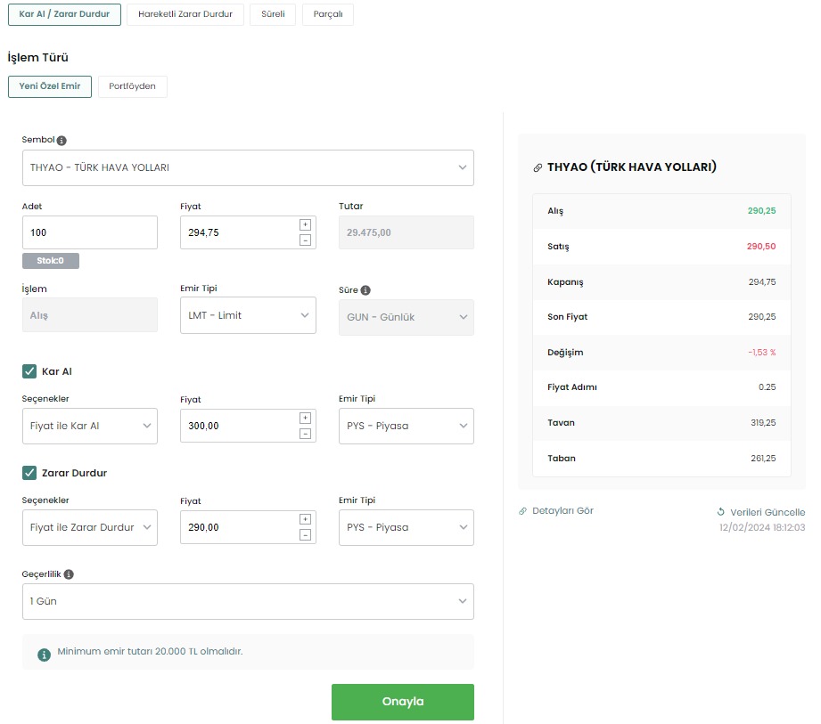Click the Geçerlilik info icon
Image resolution: width=821 pixels, height=724 pixels.
[x=69, y=574]
